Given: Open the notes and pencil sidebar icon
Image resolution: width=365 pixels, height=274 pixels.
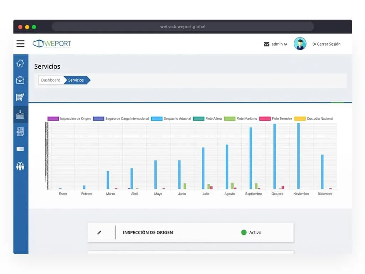Looking at the screenshot, I should [20, 97].
